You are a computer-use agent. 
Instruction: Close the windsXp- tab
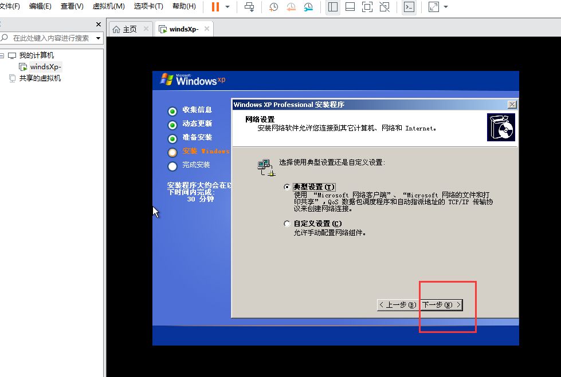click(207, 29)
